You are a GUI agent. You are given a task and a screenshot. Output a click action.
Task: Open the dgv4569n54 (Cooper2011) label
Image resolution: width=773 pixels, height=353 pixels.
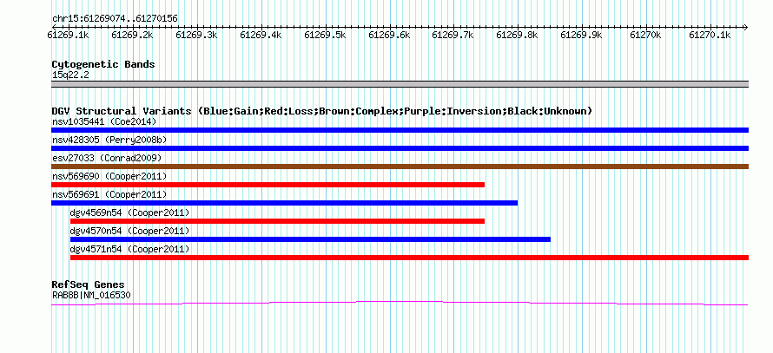click(129, 212)
